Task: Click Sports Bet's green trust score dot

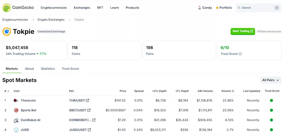Action: point(271,110)
